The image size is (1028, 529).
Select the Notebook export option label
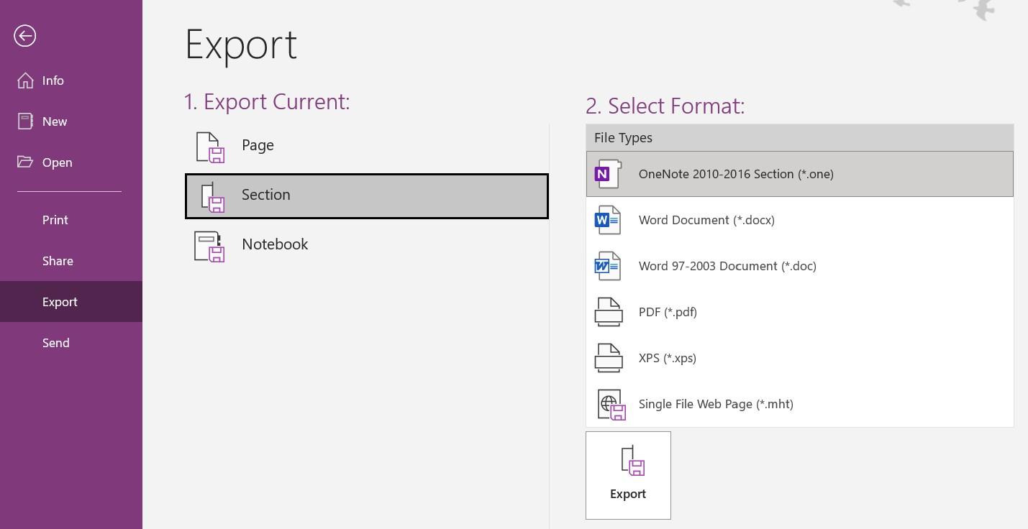pos(275,244)
